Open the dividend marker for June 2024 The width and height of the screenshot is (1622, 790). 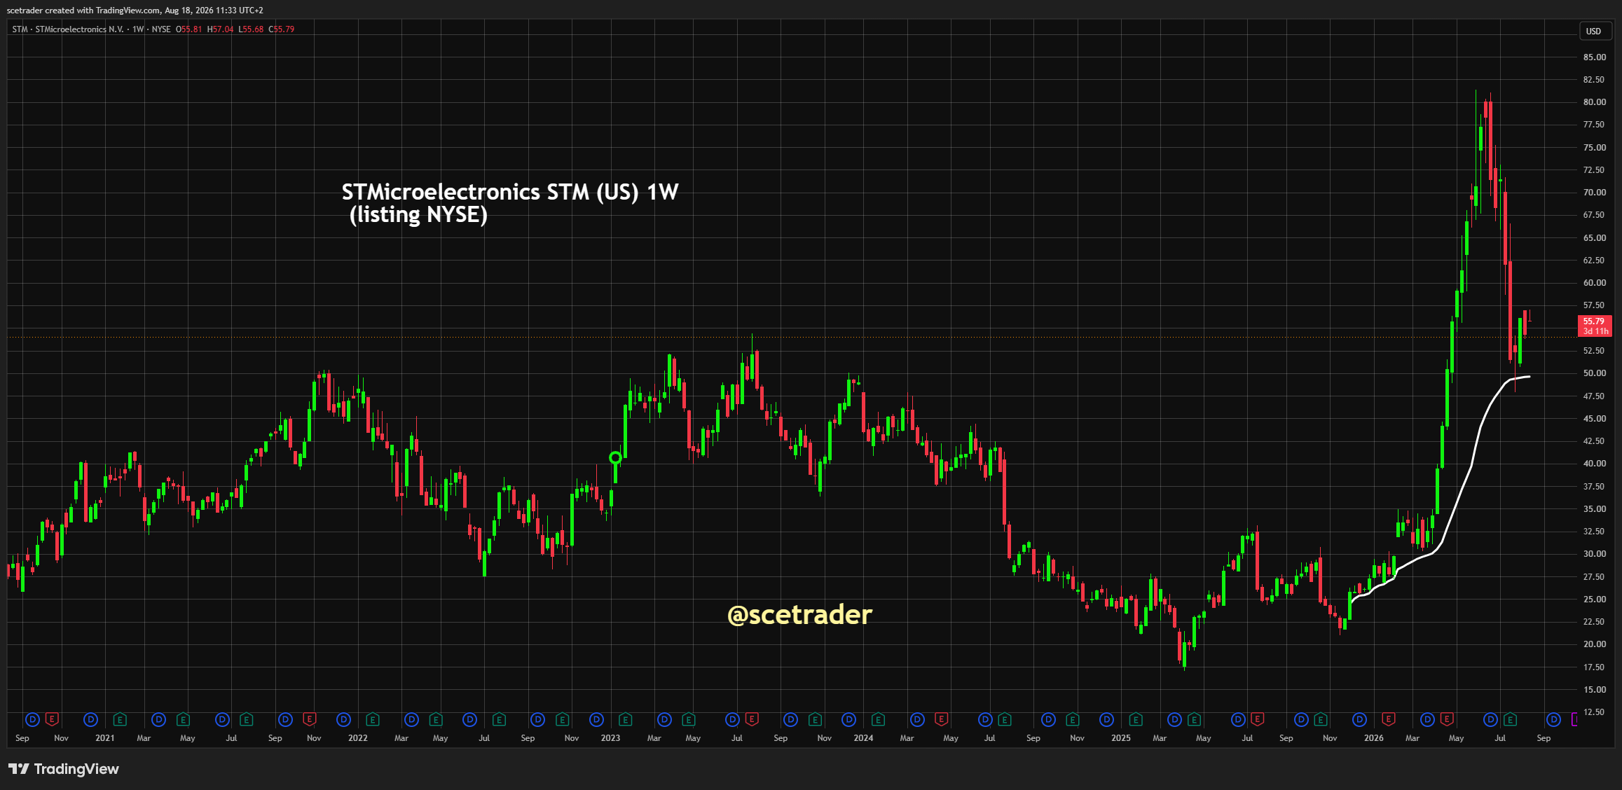coord(985,719)
